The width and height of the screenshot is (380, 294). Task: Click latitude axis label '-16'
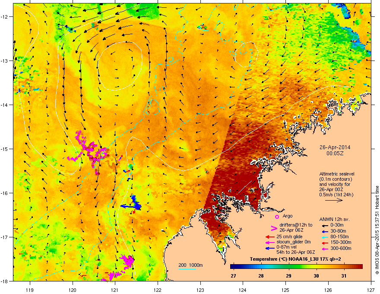point(5,193)
